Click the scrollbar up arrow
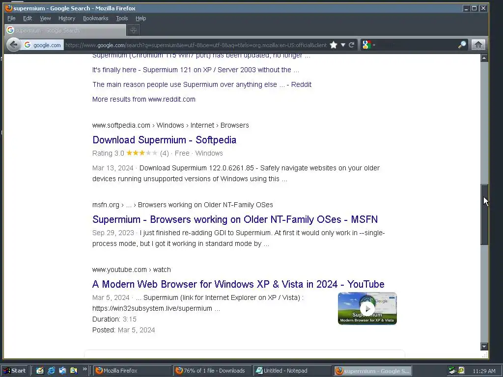Viewport: 503px width, 377px height. pos(484,58)
